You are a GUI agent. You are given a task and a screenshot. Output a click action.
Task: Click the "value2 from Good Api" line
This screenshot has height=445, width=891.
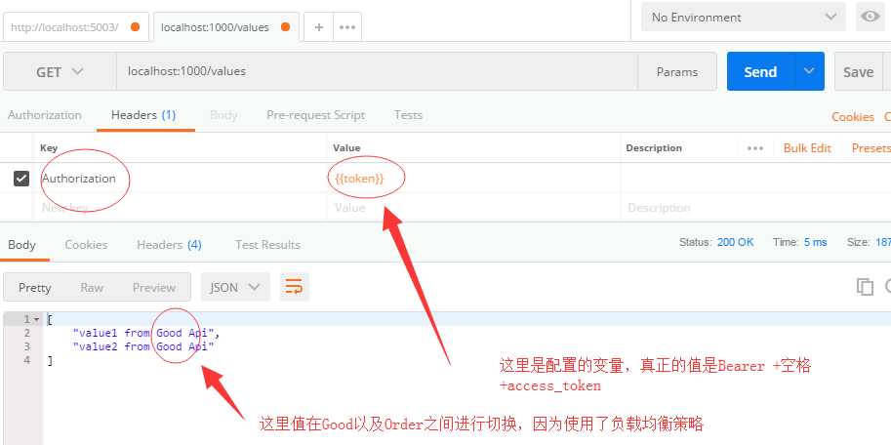pyautogui.click(x=143, y=346)
